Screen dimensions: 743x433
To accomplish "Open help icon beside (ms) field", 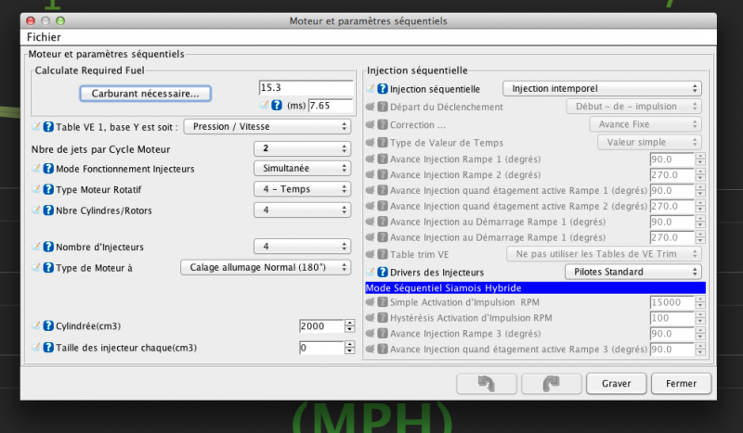I will (277, 105).
